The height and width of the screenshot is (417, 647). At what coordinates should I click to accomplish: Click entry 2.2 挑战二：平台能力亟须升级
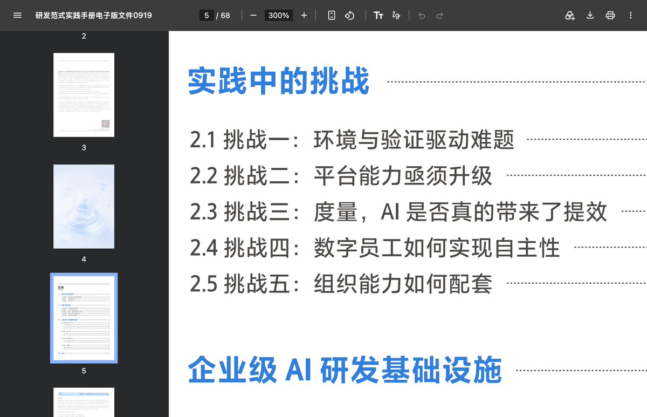click(341, 176)
